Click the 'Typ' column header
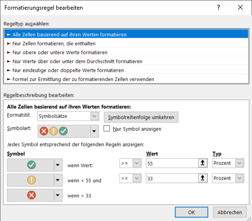 217,154
